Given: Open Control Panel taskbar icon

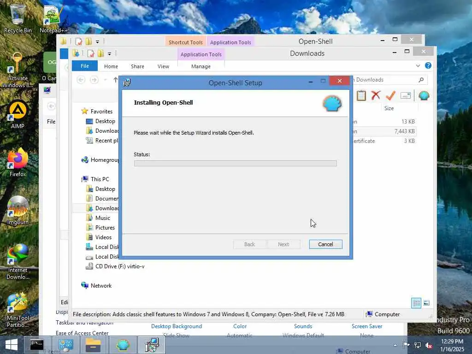Looking at the screenshot, I should point(66,345).
